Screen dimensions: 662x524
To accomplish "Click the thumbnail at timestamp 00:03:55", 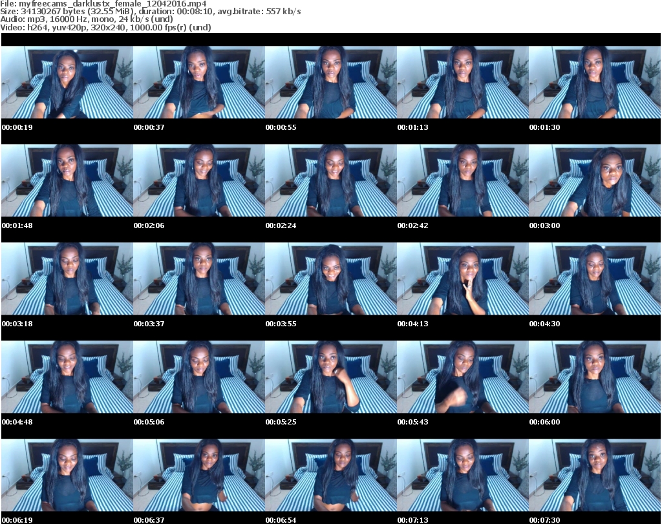I will pyautogui.click(x=330, y=279).
